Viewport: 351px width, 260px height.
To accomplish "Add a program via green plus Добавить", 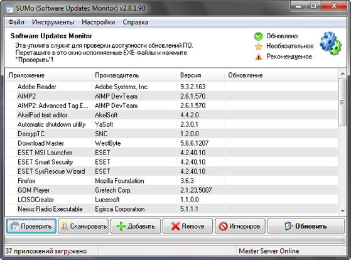I will (x=136, y=226).
